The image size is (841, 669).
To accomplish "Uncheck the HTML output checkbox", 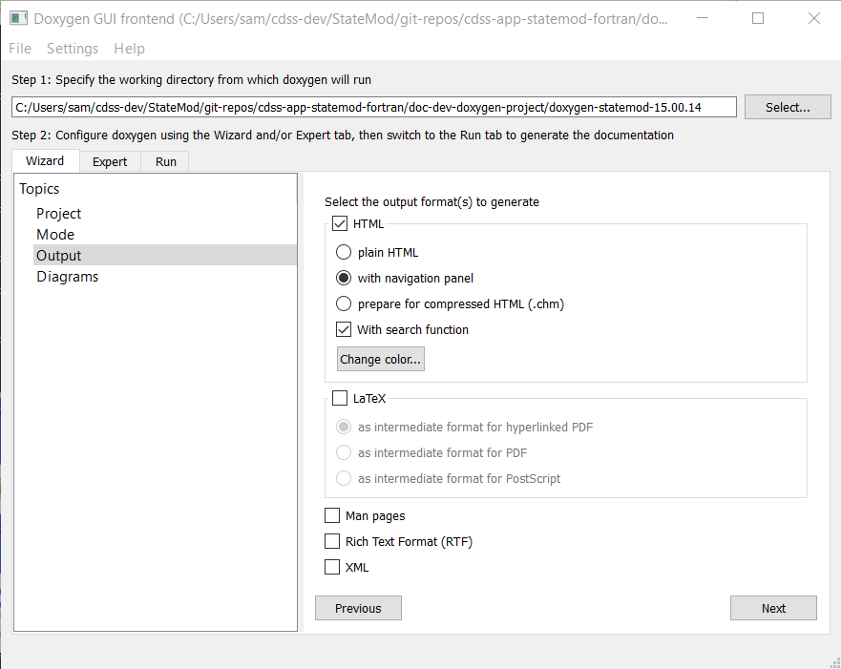I will point(340,223).
